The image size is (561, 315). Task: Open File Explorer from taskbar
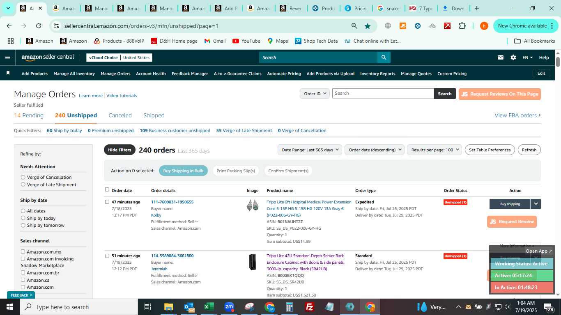(168, 307)
